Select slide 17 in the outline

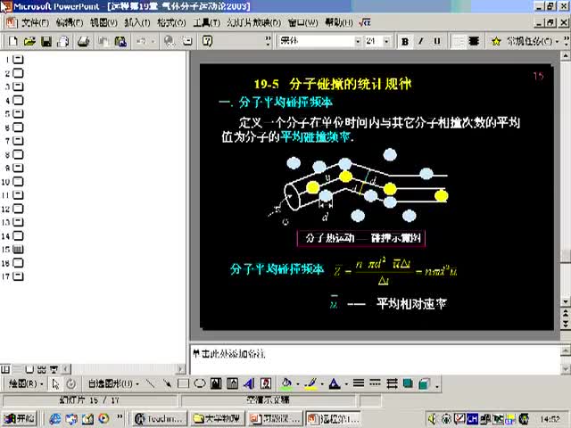point(18,276)
